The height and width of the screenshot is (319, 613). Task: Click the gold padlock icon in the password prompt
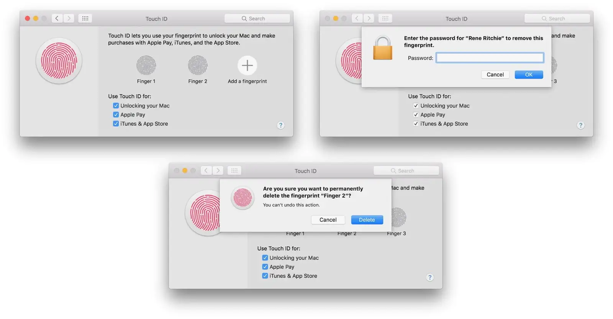[383, 48]
